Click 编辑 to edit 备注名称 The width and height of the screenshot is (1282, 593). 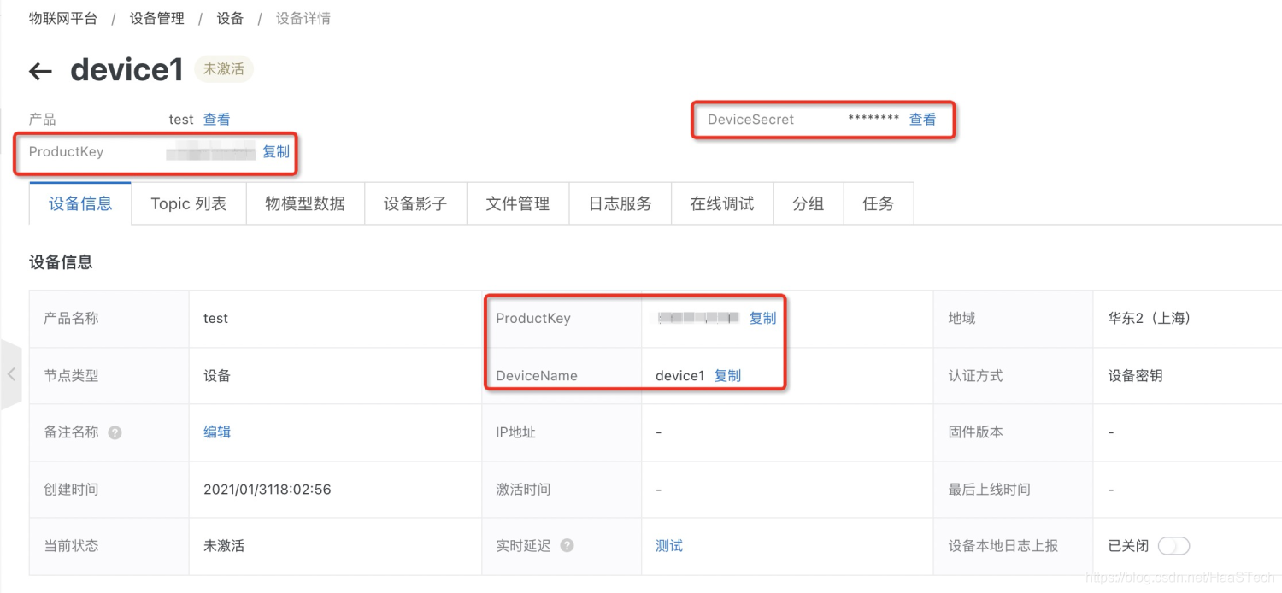coord(217,432)
